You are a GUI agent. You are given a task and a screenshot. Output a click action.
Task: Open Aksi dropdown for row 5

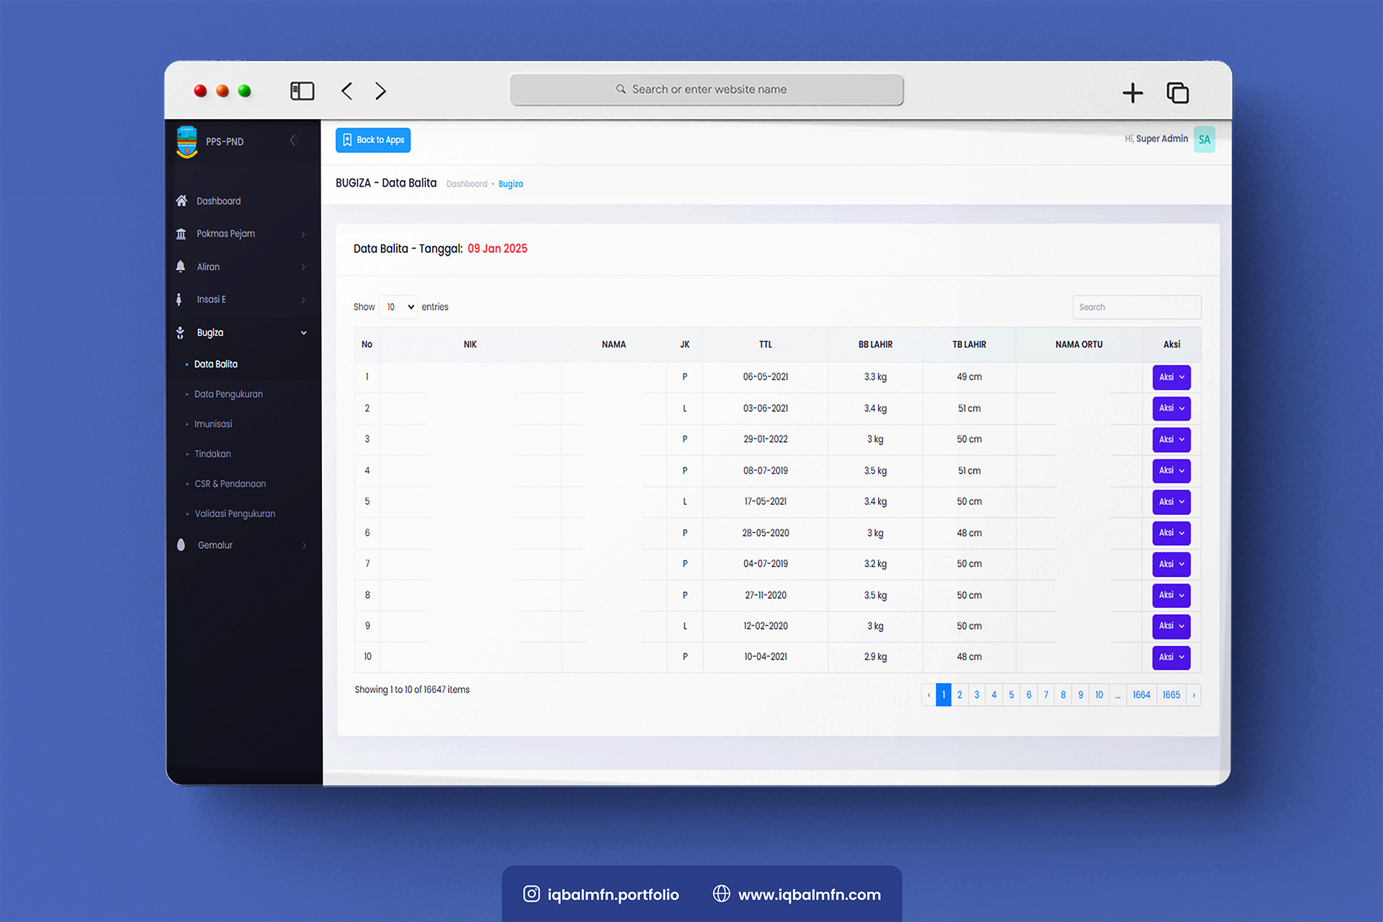(x=1171, y=502)
